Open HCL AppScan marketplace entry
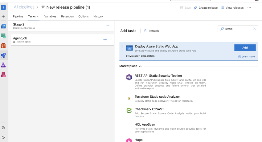 145,125
